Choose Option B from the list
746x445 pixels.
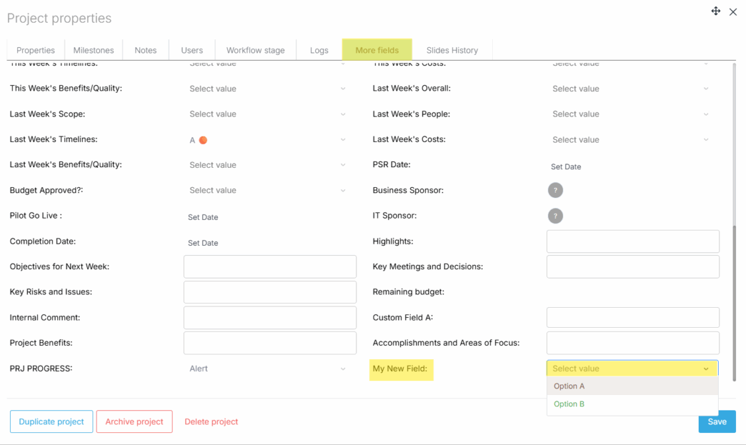point(569,404)
